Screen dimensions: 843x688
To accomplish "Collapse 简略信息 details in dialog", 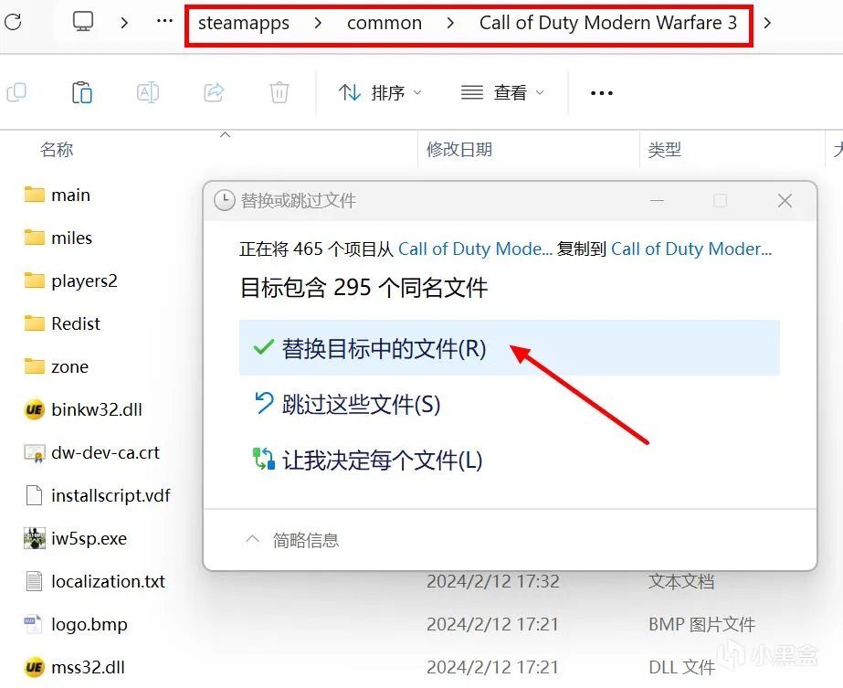I will [x=292, y=540].
